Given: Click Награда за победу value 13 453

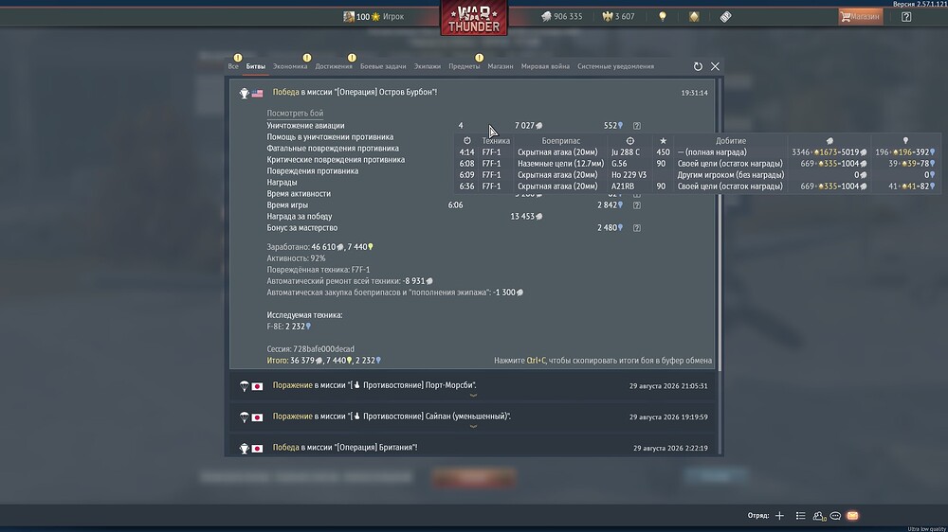Looking at the screenshot, I should [526, 216].
